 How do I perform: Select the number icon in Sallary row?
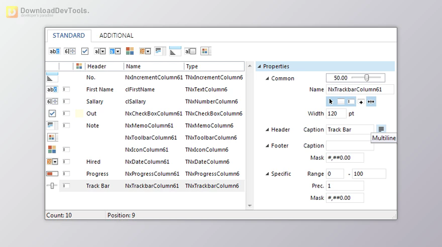[x=52, y=101]
